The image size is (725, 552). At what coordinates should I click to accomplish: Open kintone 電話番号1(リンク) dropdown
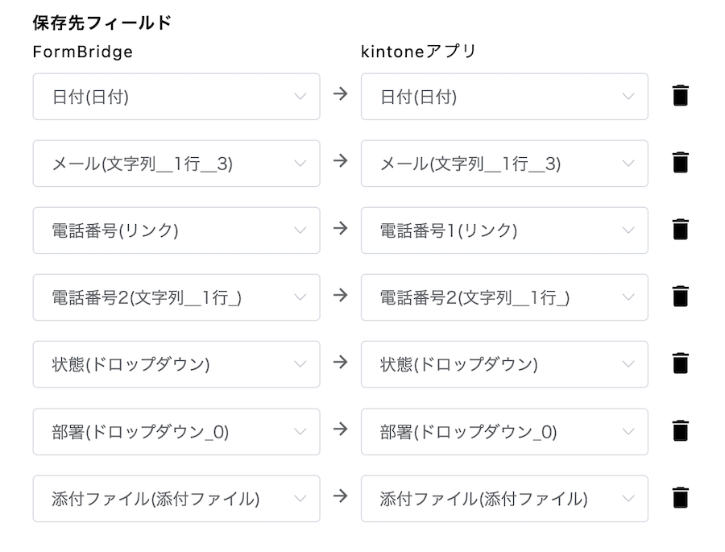pos(504,230)
